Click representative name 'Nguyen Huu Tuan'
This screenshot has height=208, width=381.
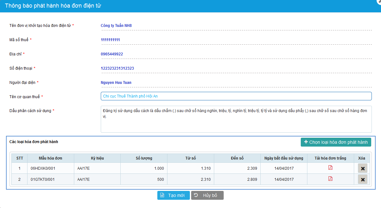(x=116, y=83)
